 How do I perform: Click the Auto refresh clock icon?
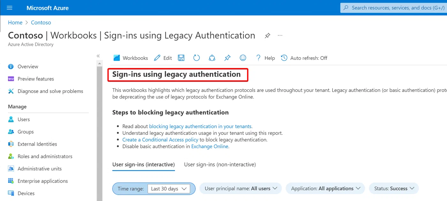(284, 58)
